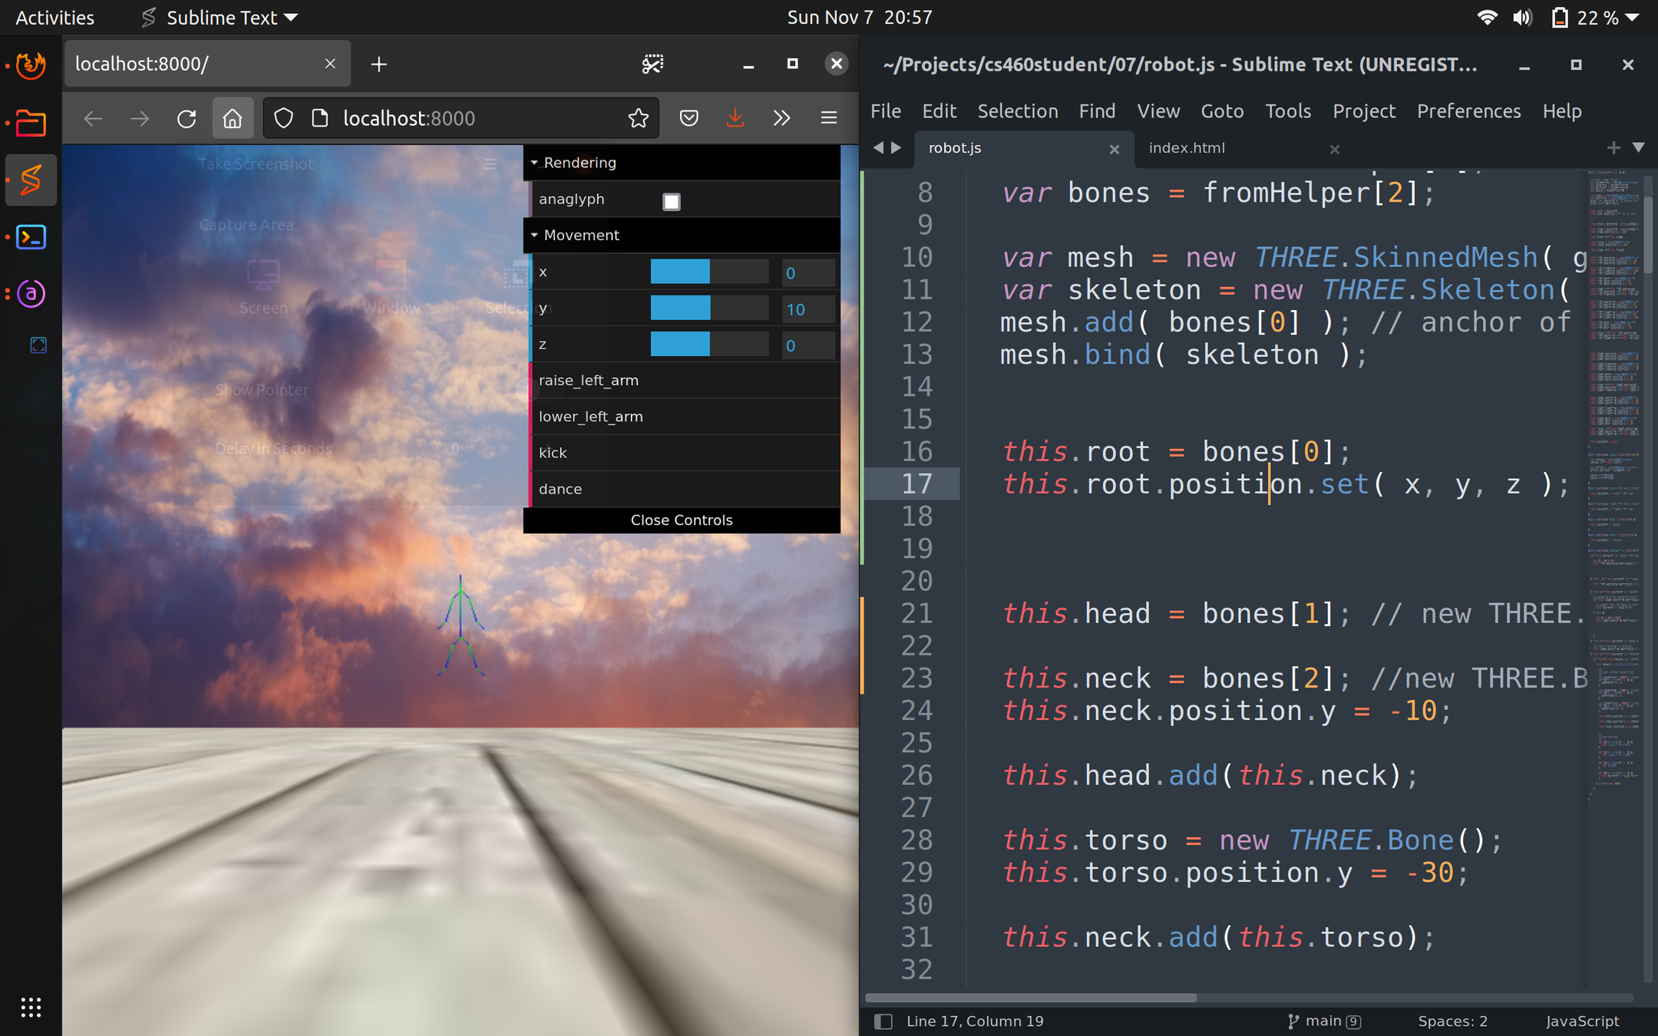This screenshot has width=1658, height=1036.
Task: Click the tracking protection shield icon
Action: (x=284, y=118)
